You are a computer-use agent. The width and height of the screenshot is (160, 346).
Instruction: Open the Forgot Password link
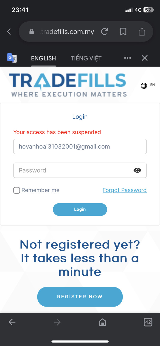(x=125, y=190)
